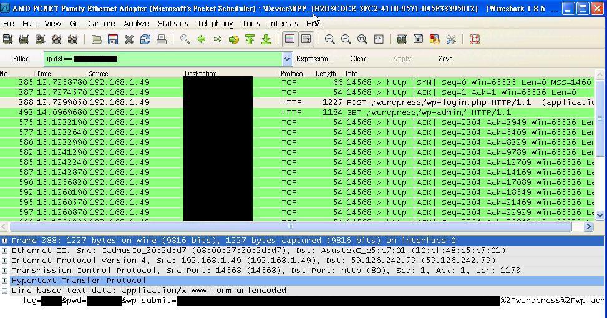Open the Capture menu
This screenshot has width=607, height=318.
click(x=102, y=24)
